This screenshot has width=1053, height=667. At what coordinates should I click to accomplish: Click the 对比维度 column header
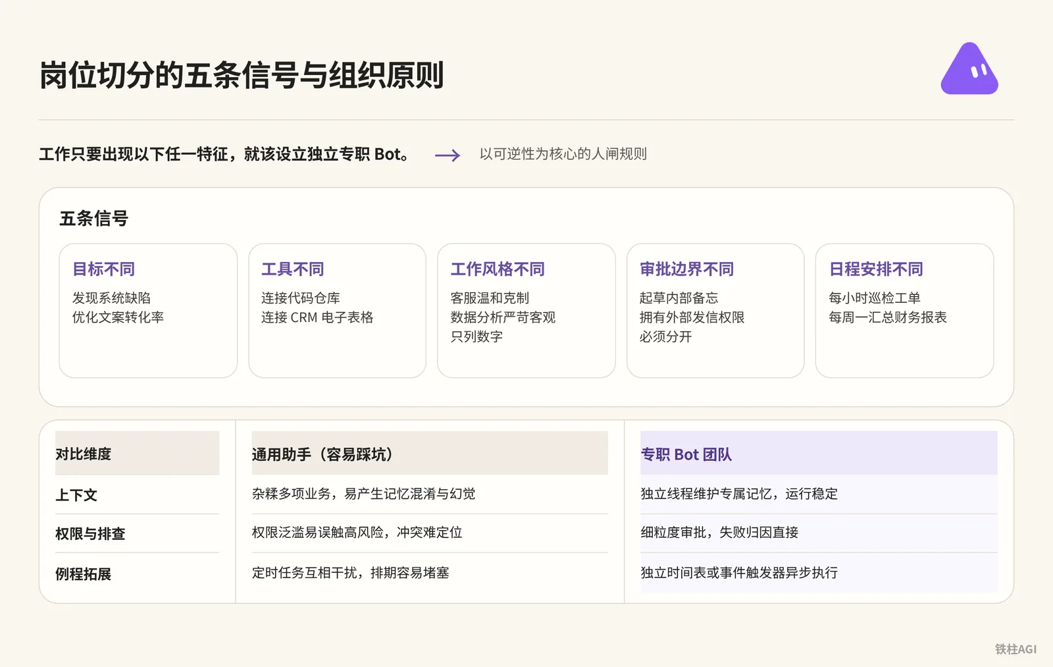tap(138, 453)
